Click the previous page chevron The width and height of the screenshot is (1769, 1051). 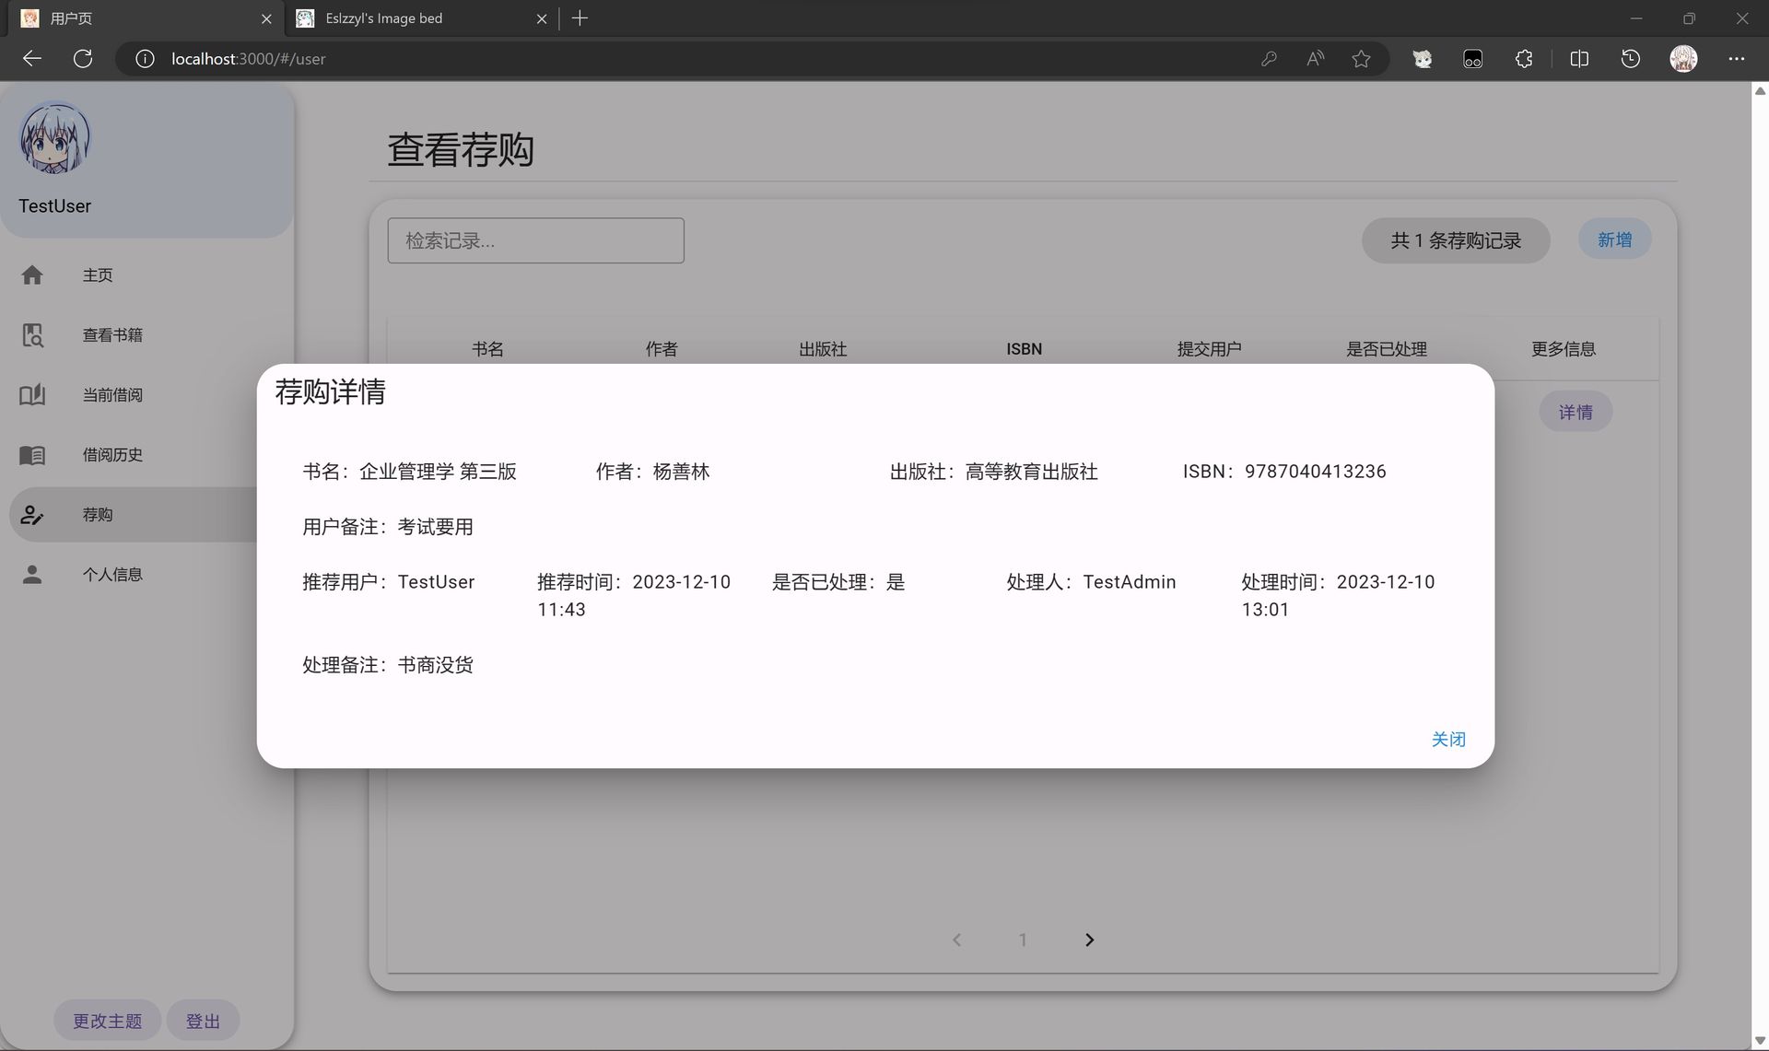pos(957,940)
